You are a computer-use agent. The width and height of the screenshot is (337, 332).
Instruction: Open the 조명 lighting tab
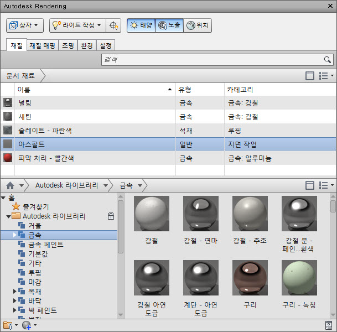pos(68,45)
